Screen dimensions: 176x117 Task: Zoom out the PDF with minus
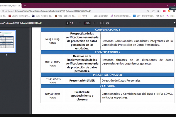click(80, 23)
